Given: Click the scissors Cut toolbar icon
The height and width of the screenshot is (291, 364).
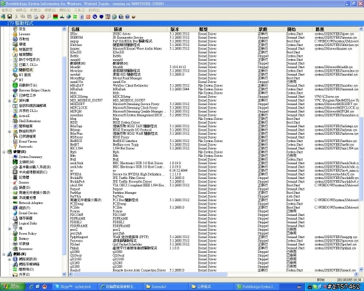Looking at the screenshot, I should 16,16.
